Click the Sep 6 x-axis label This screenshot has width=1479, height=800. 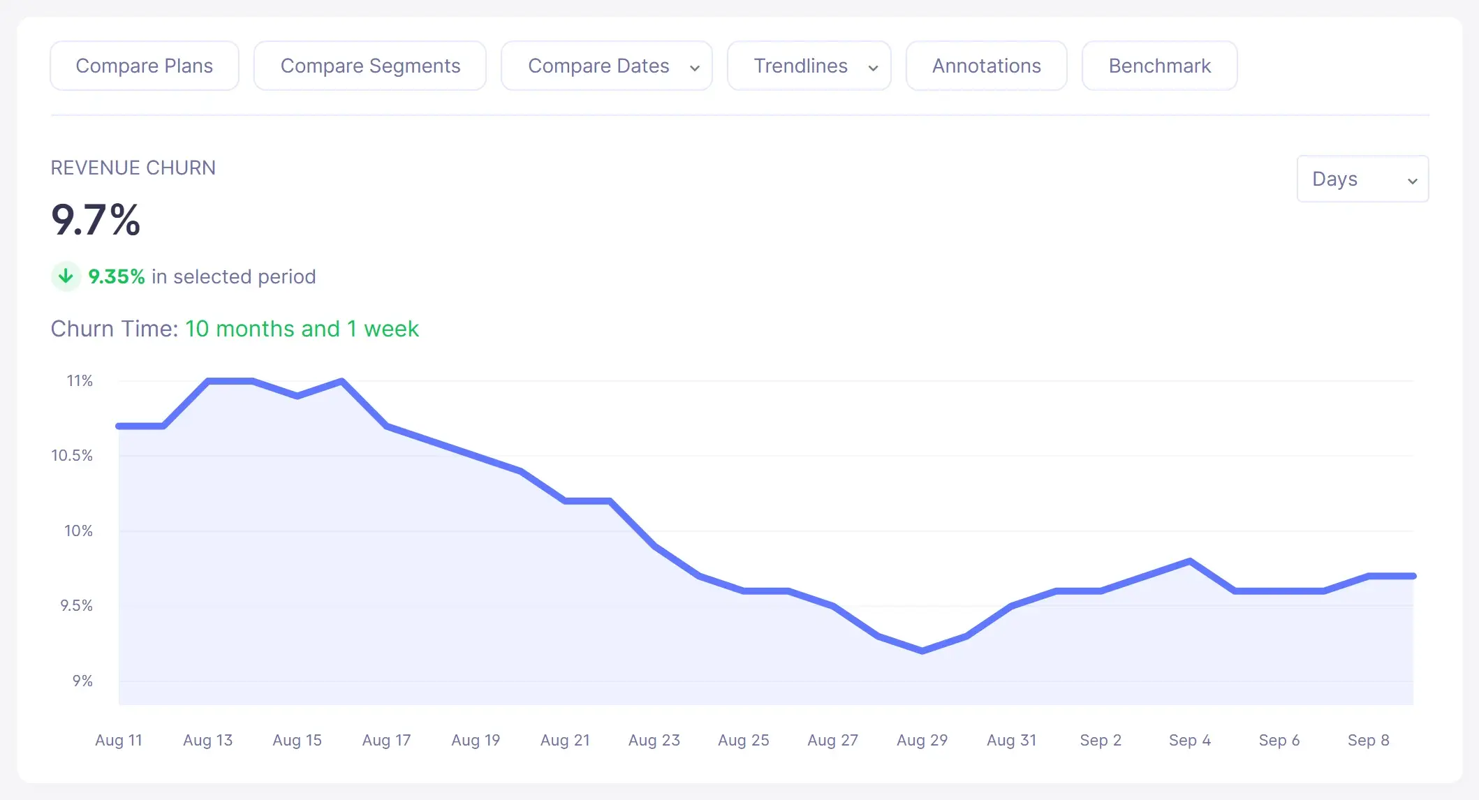pyautogui.click(x=1279, y=740)
